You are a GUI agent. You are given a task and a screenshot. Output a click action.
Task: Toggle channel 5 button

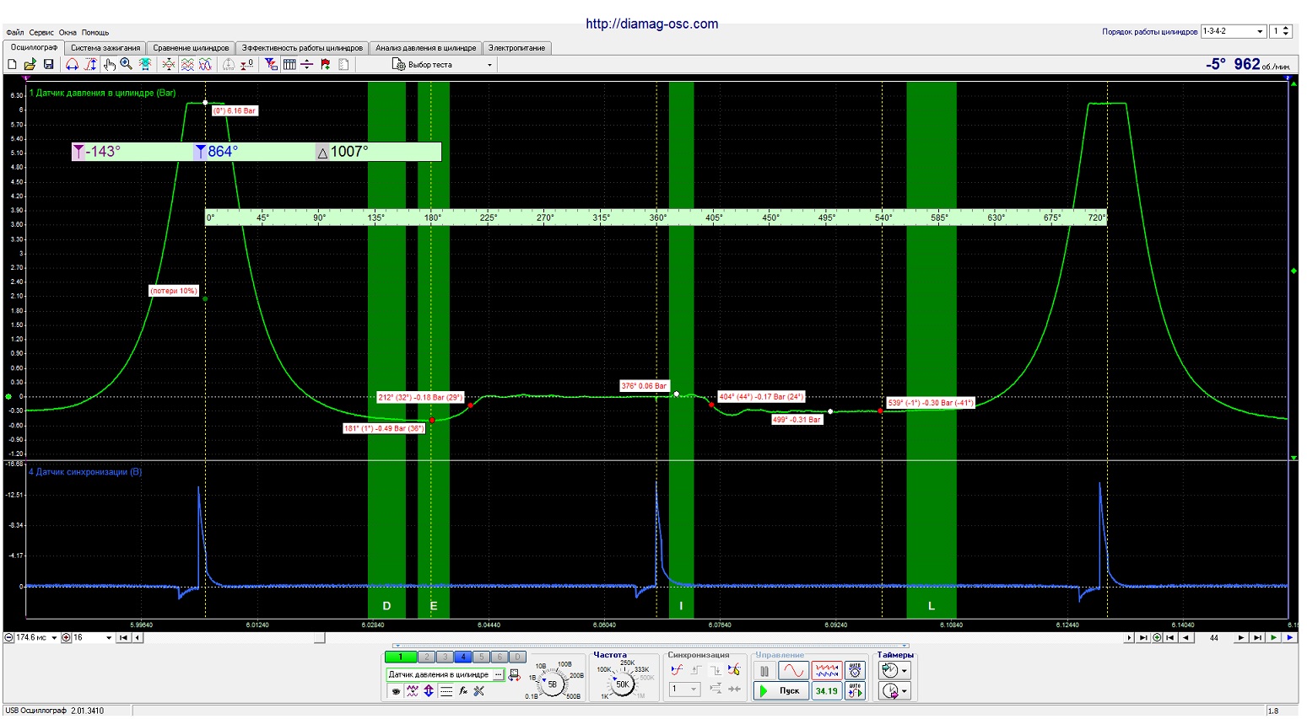(482, 657)
